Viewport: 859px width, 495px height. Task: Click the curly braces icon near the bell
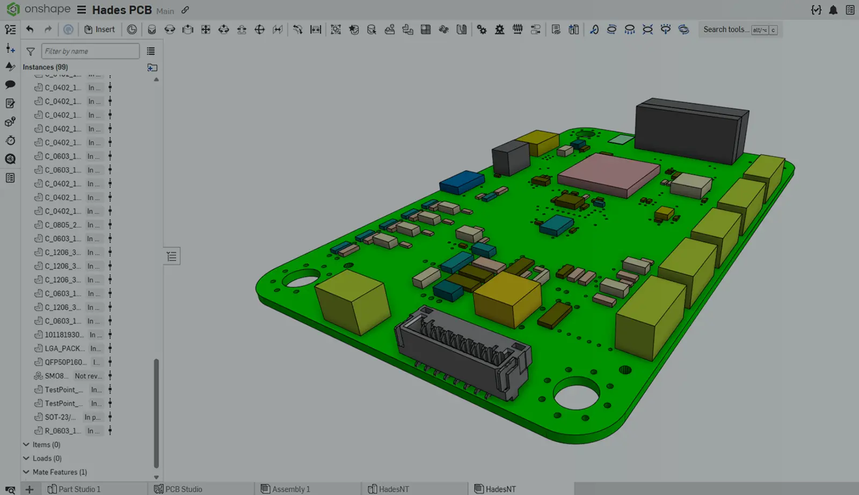(816, 10)
